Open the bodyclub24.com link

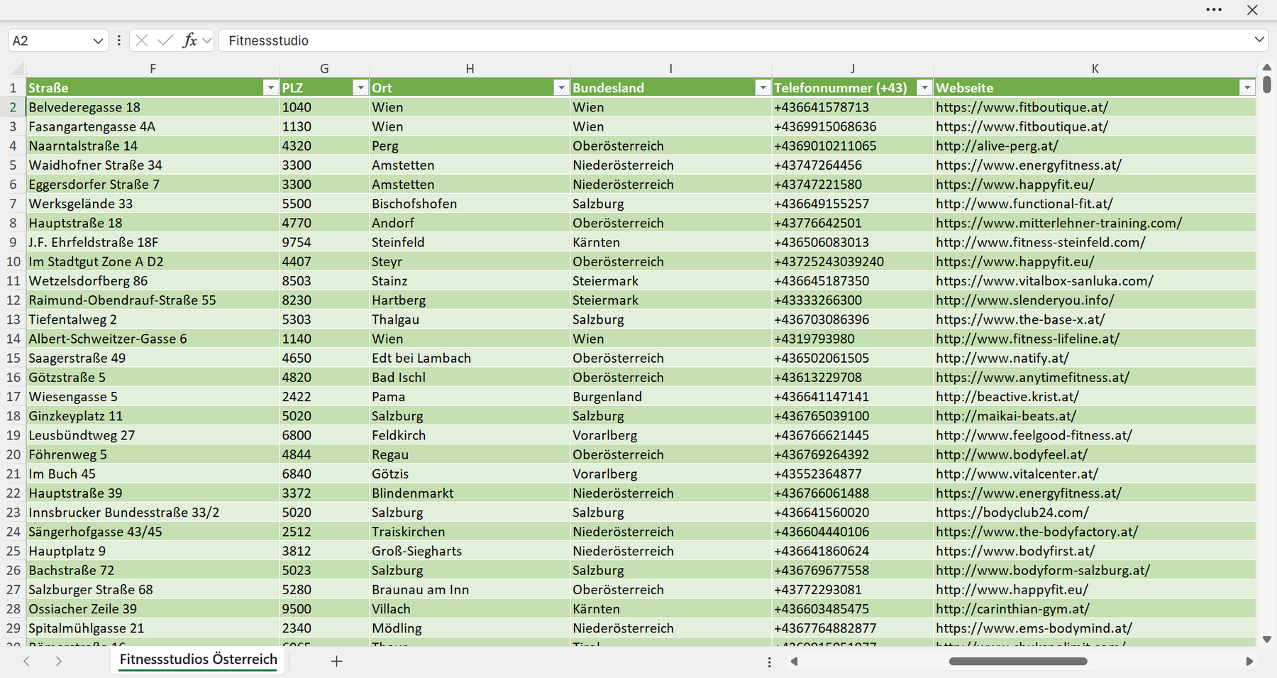[1012, 513]
